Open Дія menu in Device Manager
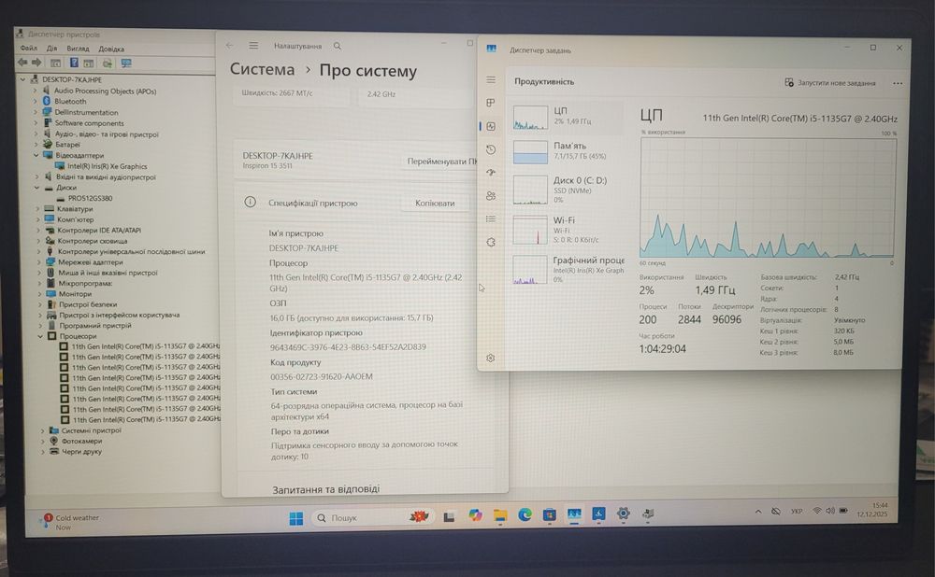This screenshot has height=577, width=935. coord(51,49)
